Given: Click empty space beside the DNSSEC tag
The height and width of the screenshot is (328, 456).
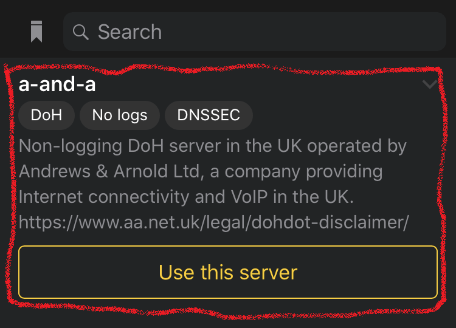Looking at the screenshot, I should coord(343,115).
